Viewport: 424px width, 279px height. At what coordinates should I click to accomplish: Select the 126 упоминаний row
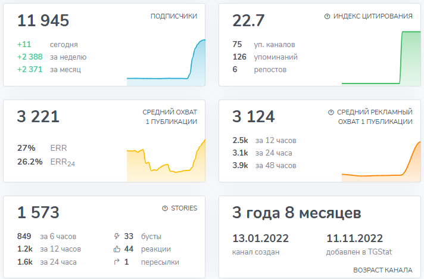(x=265, y=57)
